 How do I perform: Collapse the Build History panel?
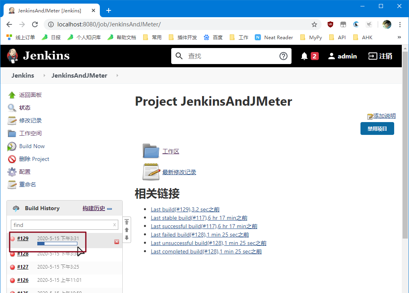click(109, 209)
